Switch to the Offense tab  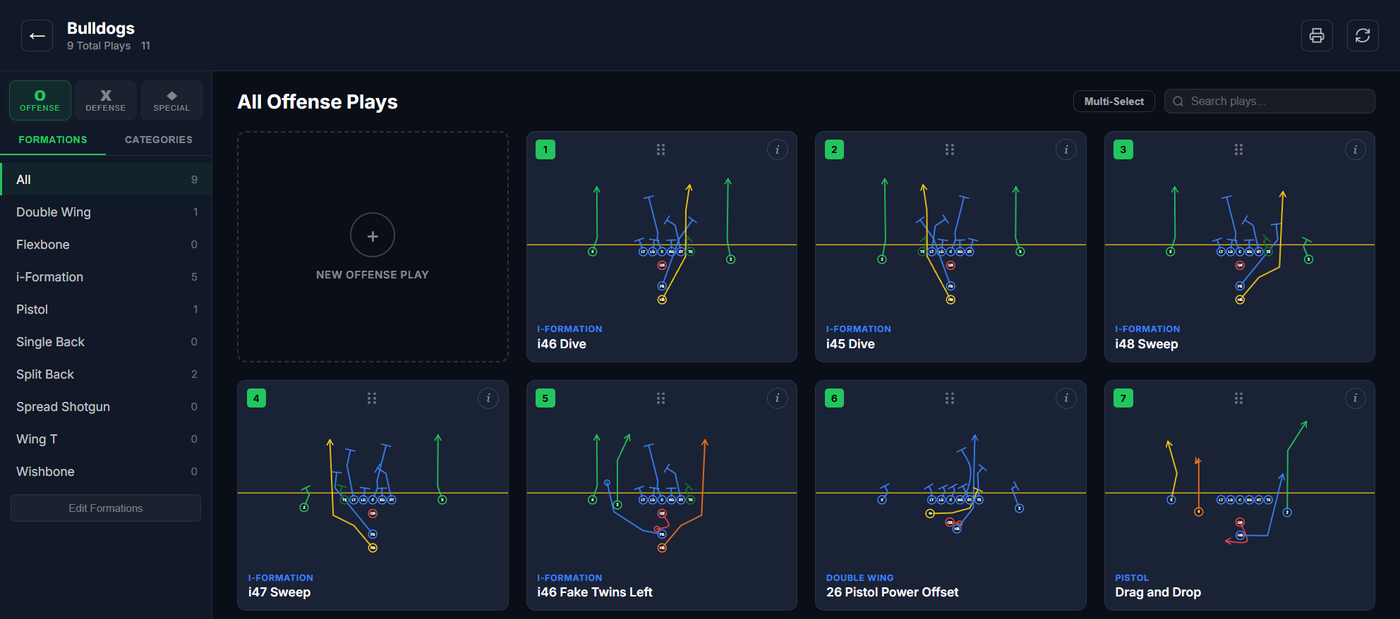40,100
